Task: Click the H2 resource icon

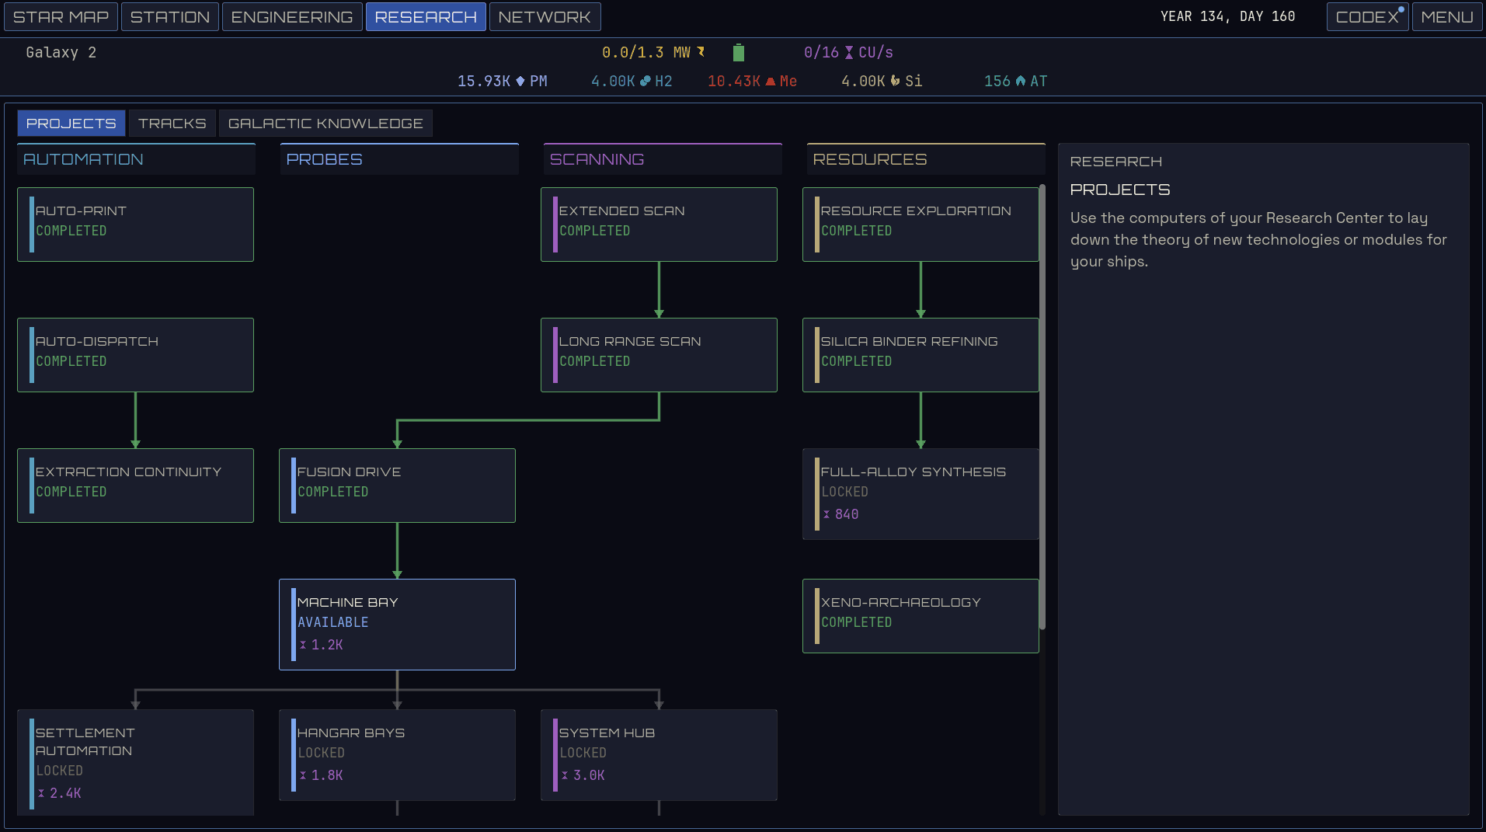Action: (x=646, y=81)
